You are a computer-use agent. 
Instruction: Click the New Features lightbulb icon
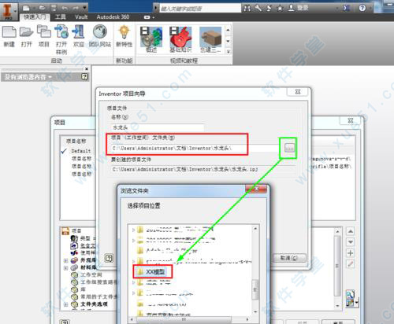(124, 32)
